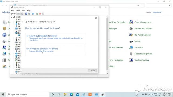Click the ENG language indicator
Viewport: 173px width, 97px height.
156,95
